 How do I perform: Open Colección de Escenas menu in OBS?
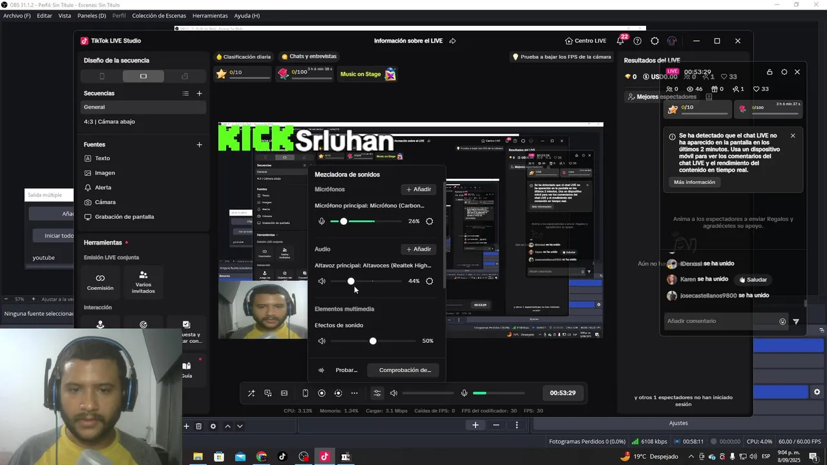point(159,15)
